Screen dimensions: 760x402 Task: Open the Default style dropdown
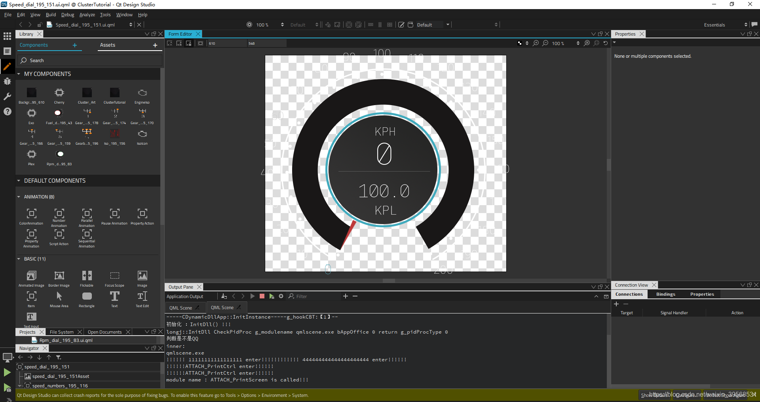(433, 25)
